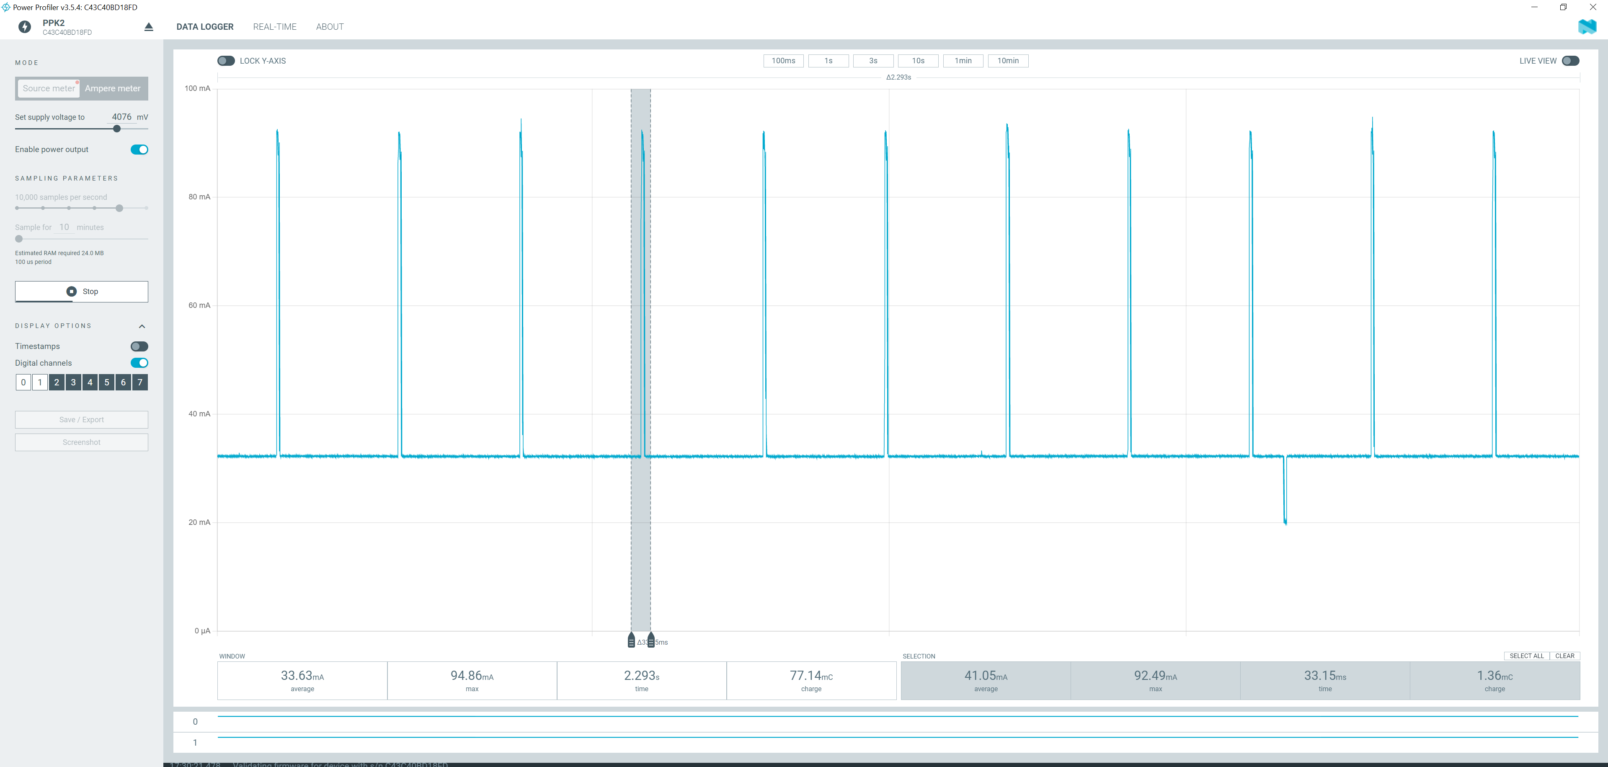Viewport: 1608px width, 767px height.
Task: Click the window time 2.293s value
Action: tap(642, 676)
